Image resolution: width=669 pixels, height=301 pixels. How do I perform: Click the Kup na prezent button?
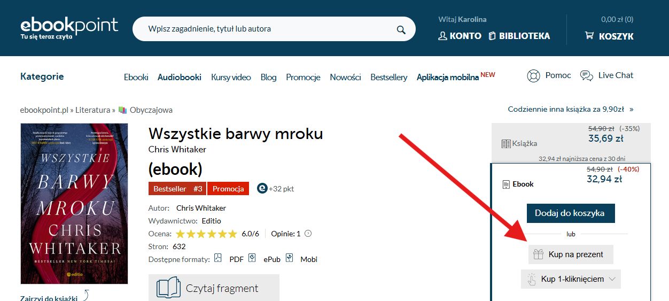(571, 254)
